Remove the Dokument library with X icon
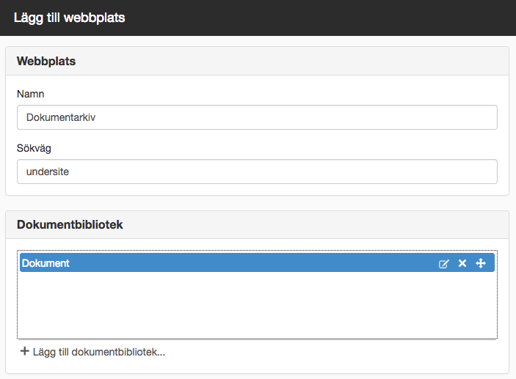This screenshot has width=516, height=379. tap(462, 263)
